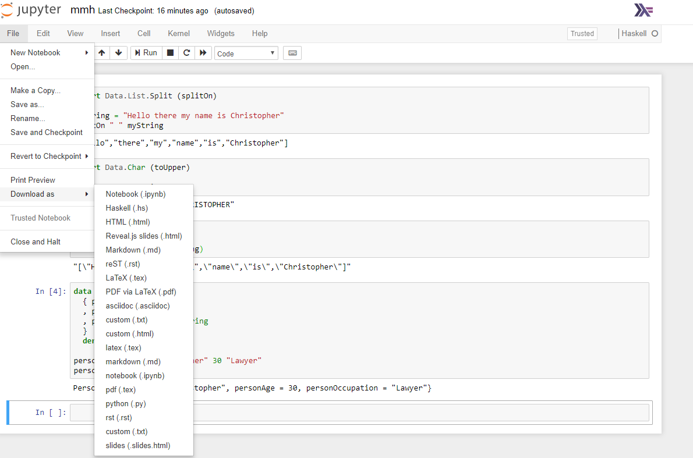Image resolution: width=693 pixels, height=458 pixels.
Task: Restart the kernel with the circular arrow
Action: coord(186,53)
